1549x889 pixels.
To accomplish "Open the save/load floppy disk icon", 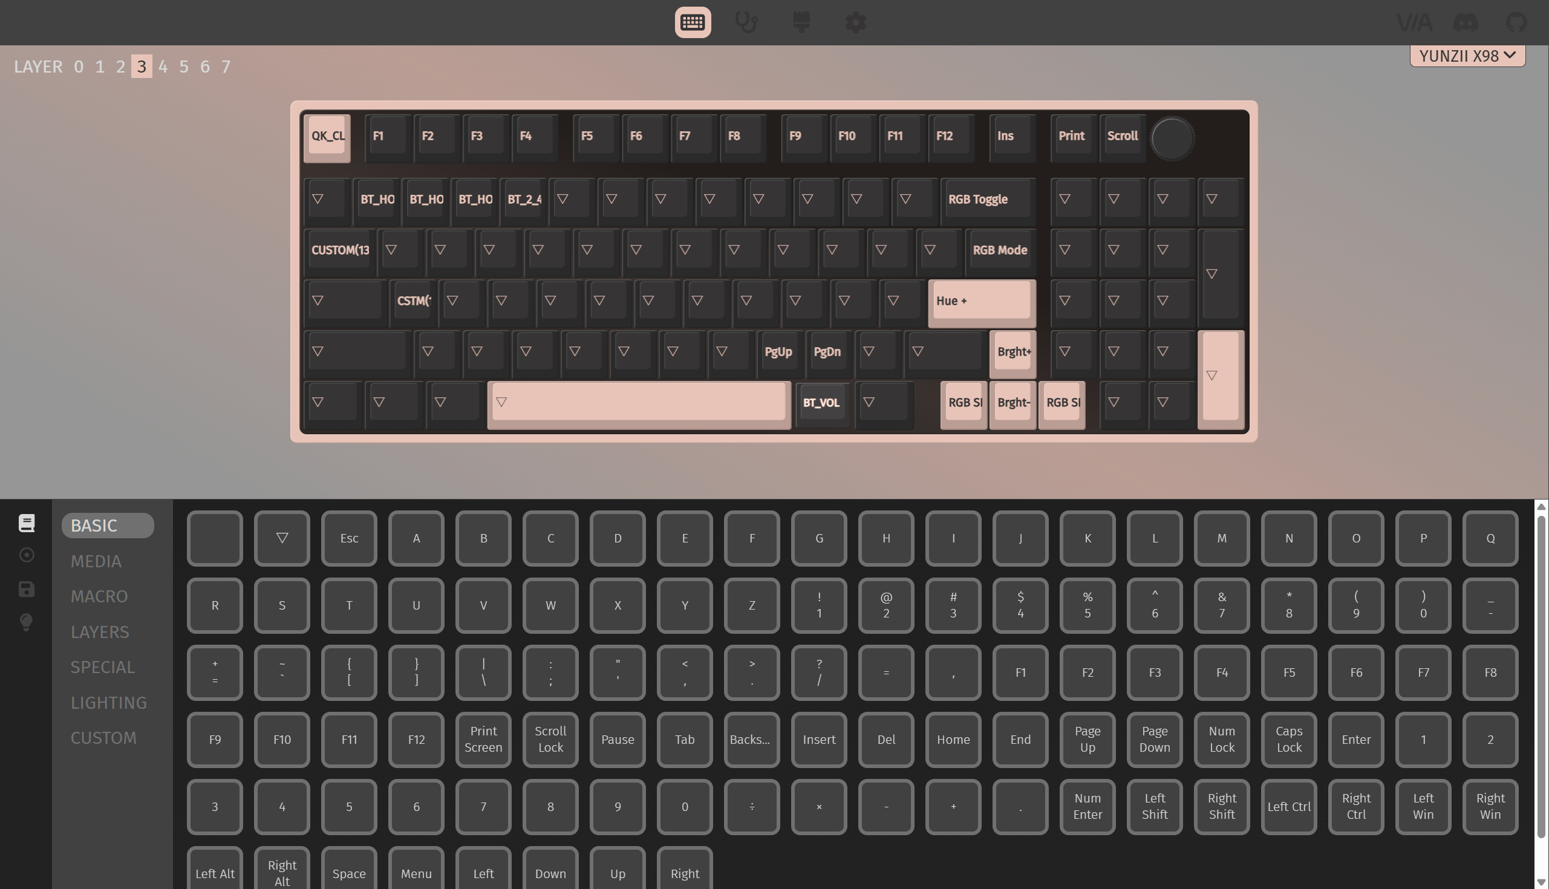I will click(x=26, y=589).
